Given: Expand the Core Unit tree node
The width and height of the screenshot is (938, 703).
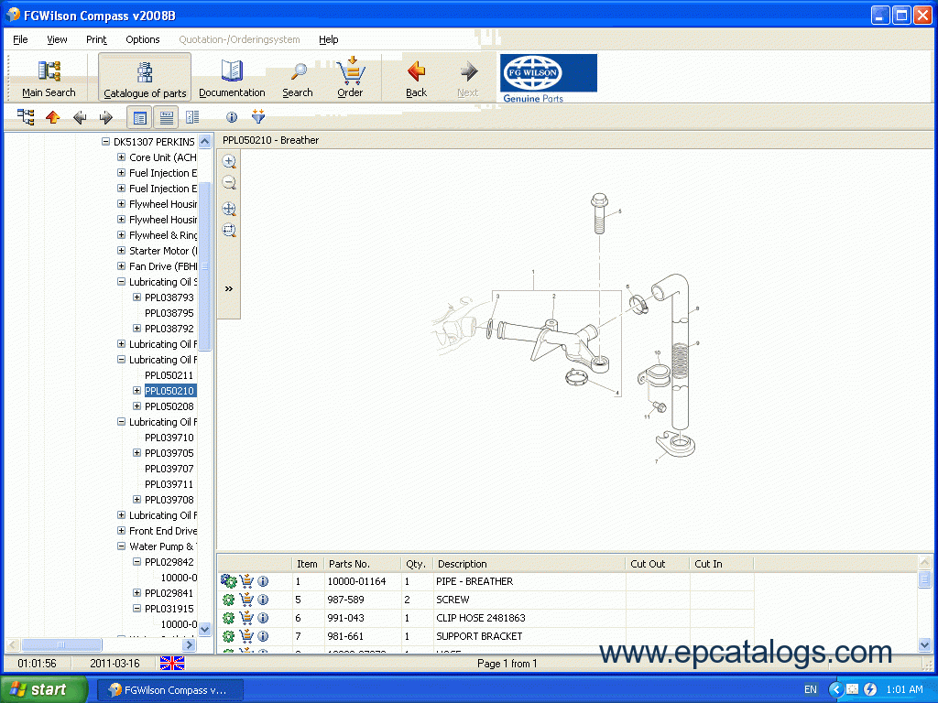Looking at the screenshot, I should (122, 157).
